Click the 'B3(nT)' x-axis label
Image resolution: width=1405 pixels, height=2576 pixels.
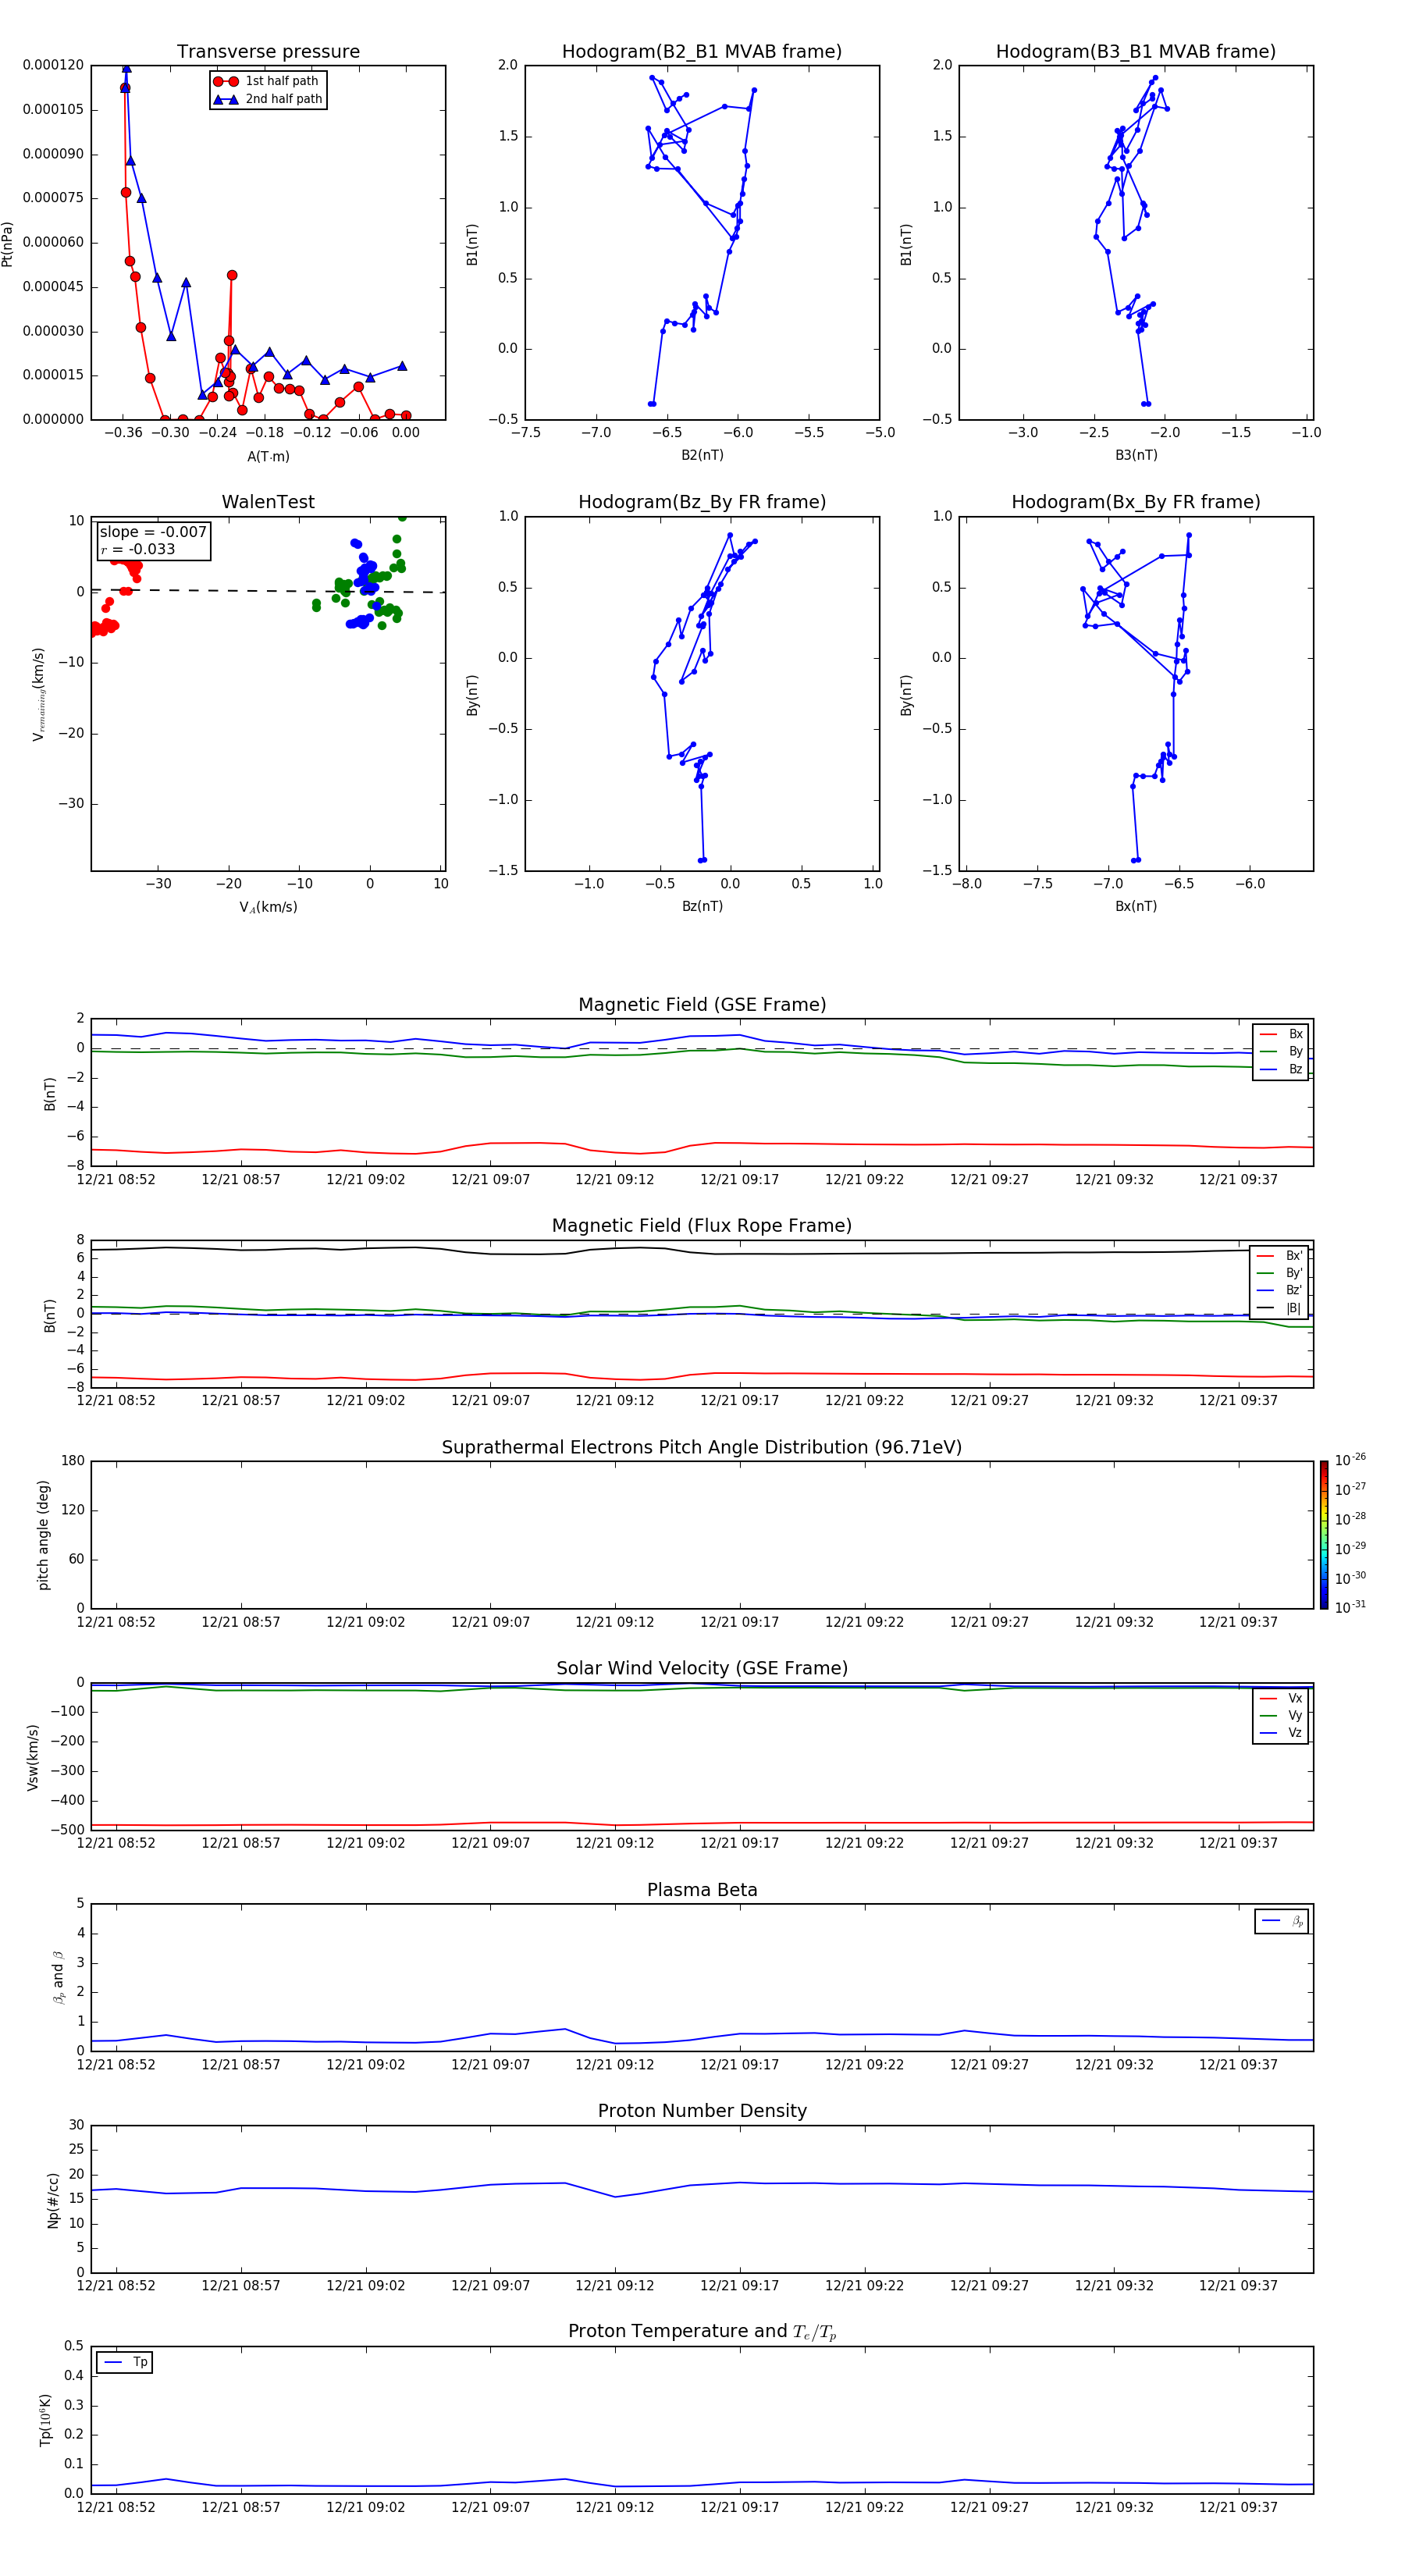[1136, 455]
